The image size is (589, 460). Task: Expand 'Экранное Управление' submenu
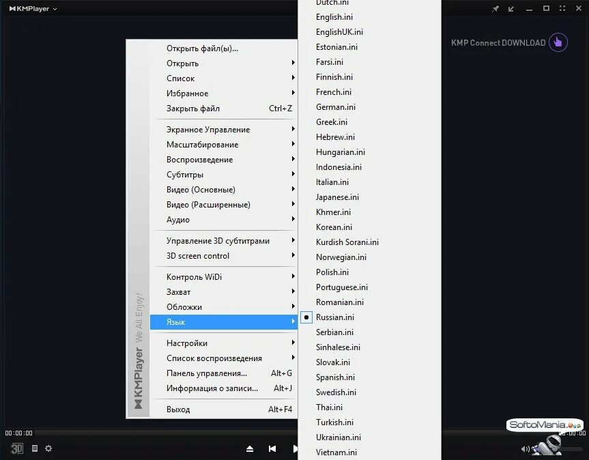tap(223, 130)
